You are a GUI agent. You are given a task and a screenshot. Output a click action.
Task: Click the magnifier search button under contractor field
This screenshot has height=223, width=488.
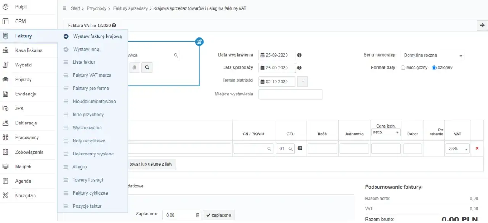coord(147,68)
